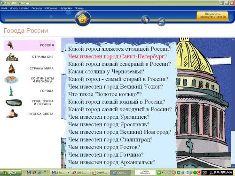
Task: Select the ГОРОДА sidebar label
Action: click(47, 91)
